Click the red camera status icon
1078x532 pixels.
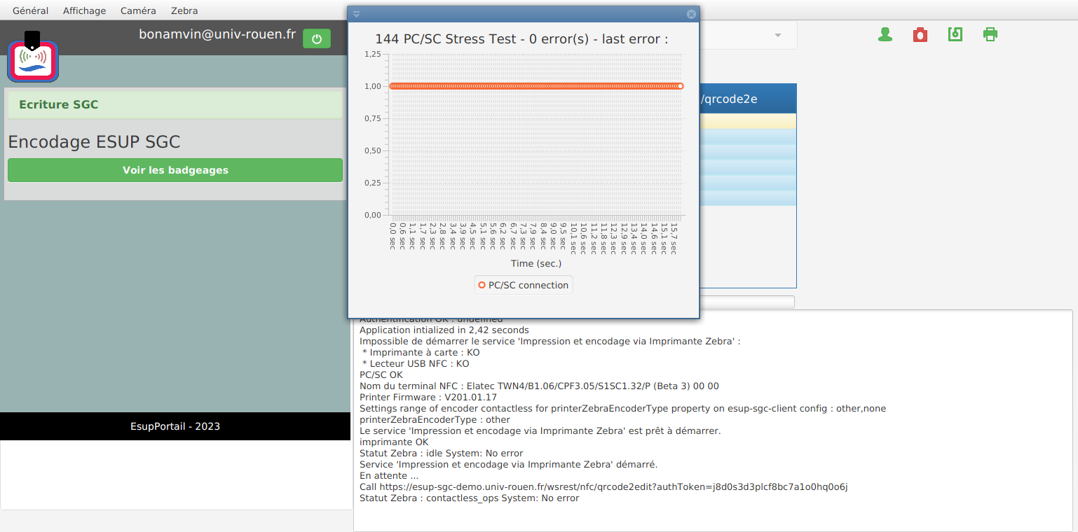[920, 35]
